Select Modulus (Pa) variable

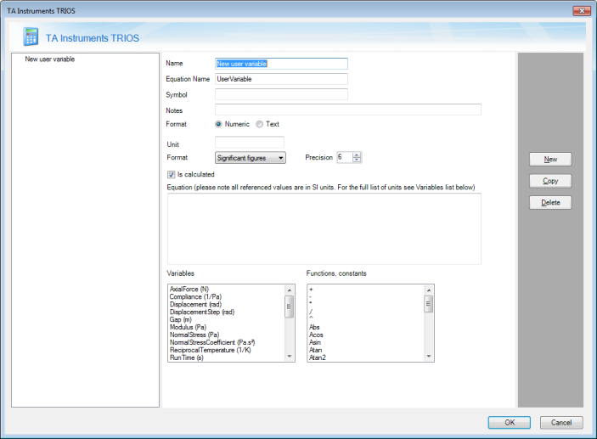click(188, 327)
